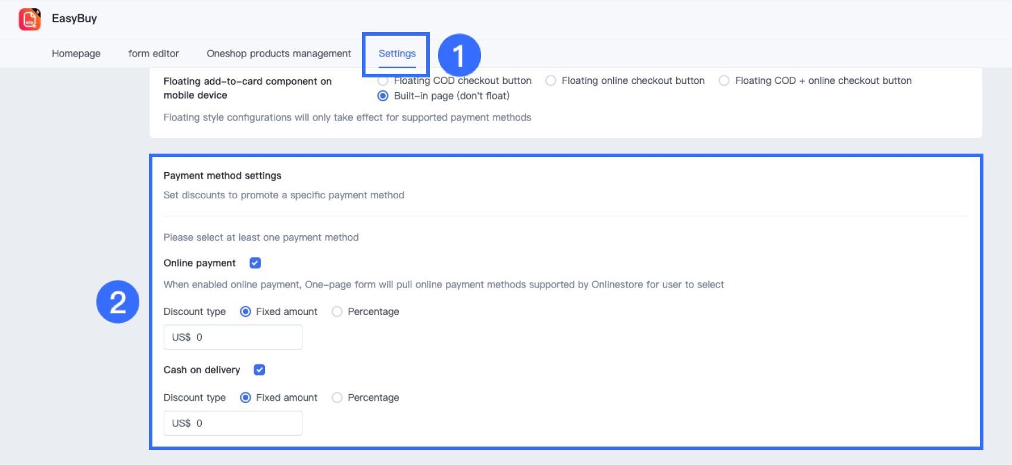The image size is (1012, 465).
Task: Select Floating online checkout button radio
Action: coord(551,81)
